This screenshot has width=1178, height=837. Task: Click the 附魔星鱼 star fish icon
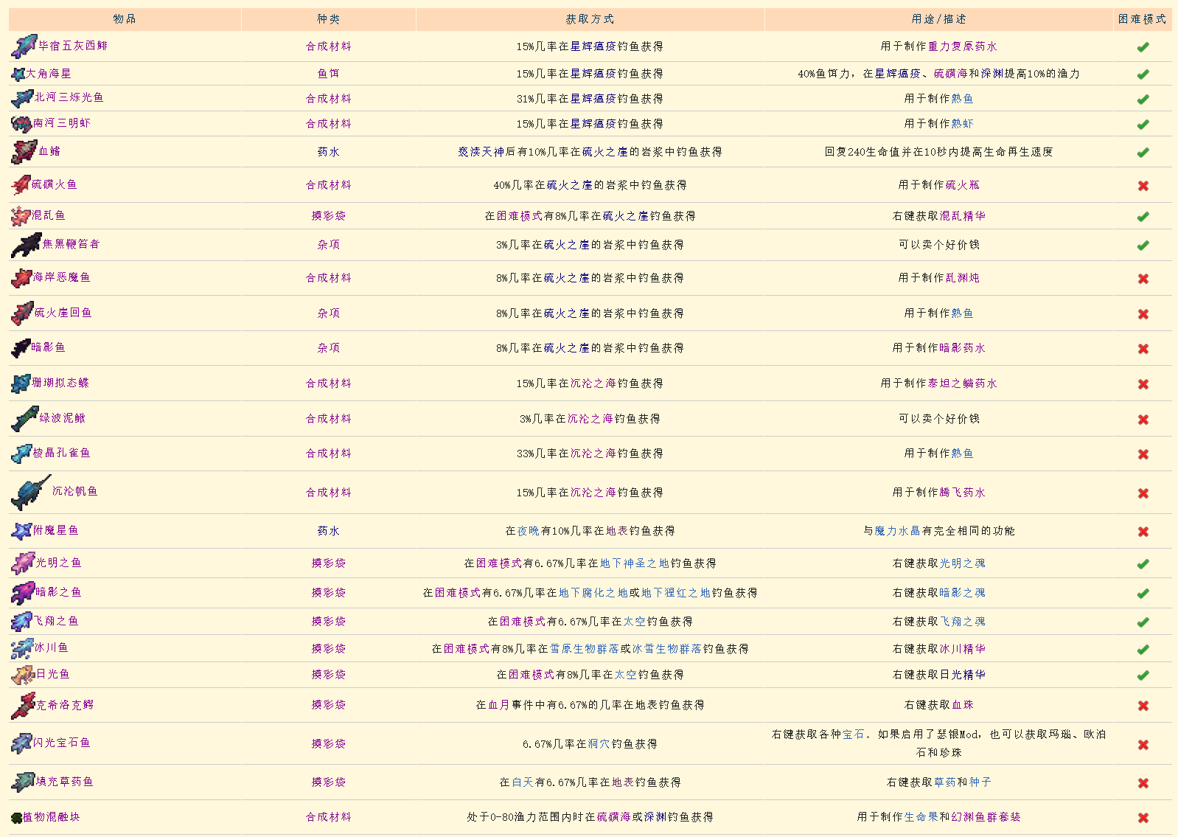pos(21,531)
